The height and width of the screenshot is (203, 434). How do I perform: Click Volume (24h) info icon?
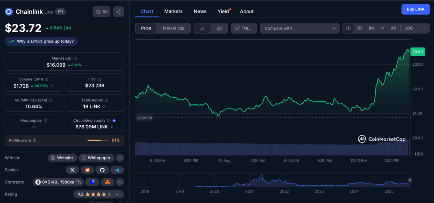(46, 79)
